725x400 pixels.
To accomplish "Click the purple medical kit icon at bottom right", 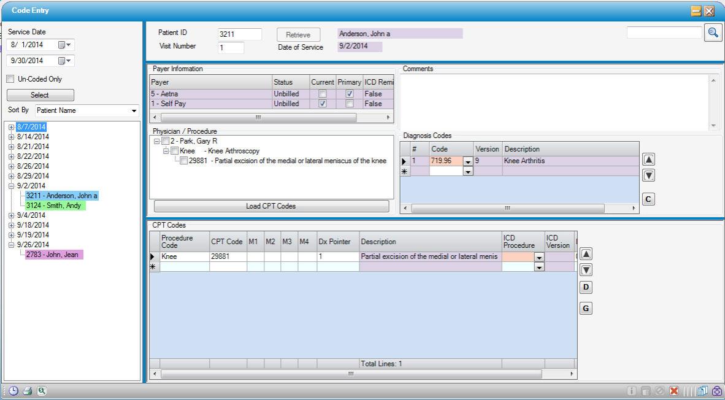I will 717,390.
